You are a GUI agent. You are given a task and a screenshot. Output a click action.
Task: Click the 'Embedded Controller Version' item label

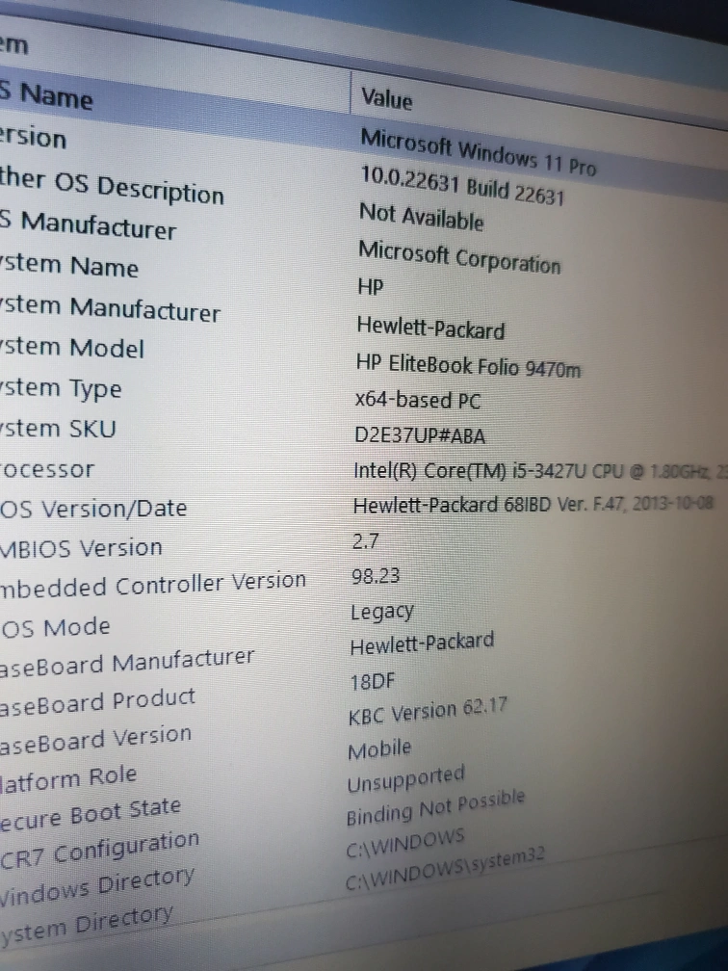coord(153,585)
